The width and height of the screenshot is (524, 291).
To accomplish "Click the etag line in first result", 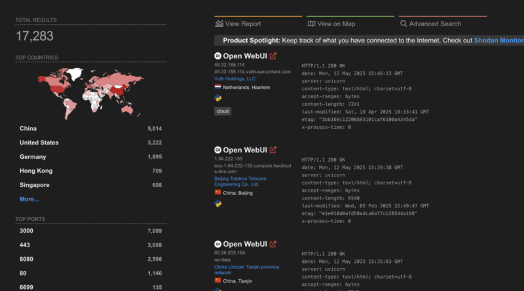I will tap(359, 120).
